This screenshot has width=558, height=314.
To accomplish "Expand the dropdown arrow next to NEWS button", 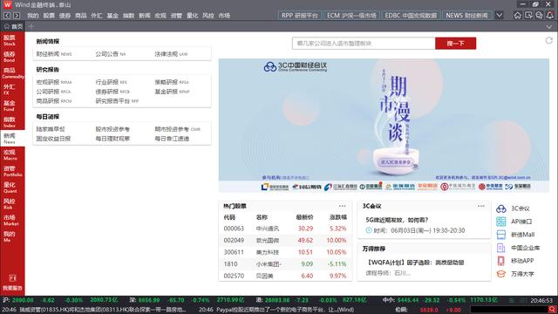I will coord(500,16).
